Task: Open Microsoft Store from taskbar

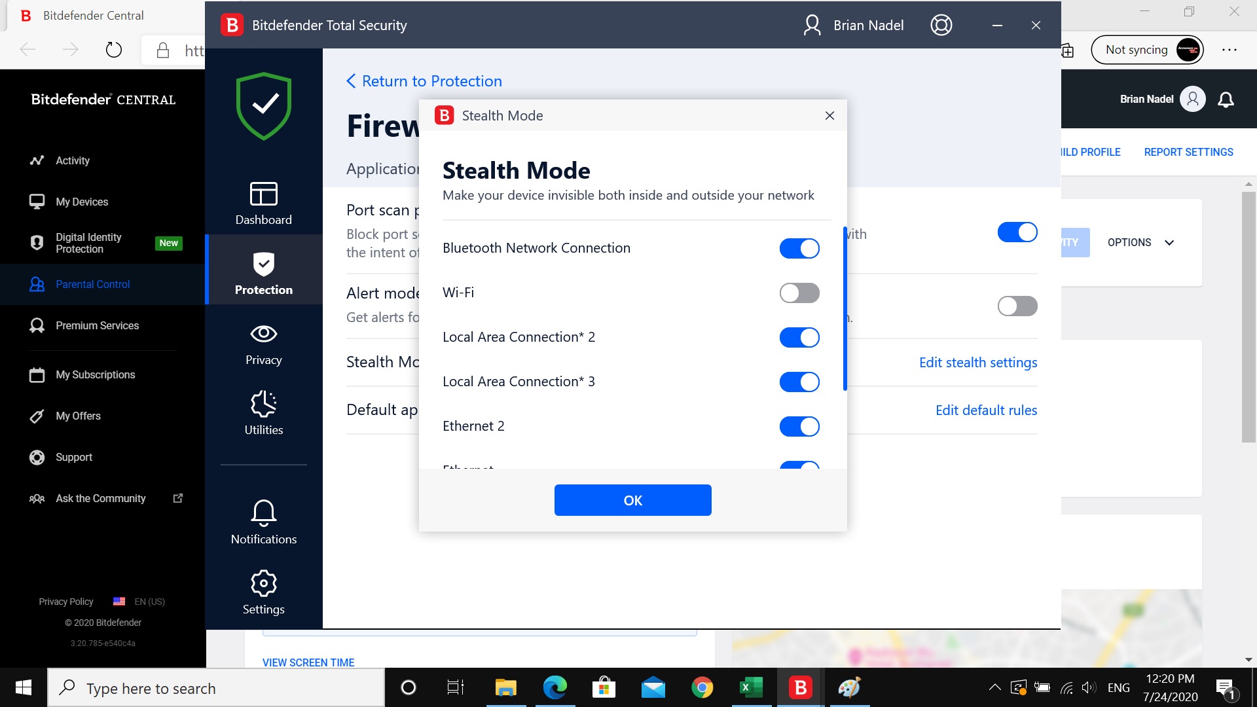Action: (604, 687)
